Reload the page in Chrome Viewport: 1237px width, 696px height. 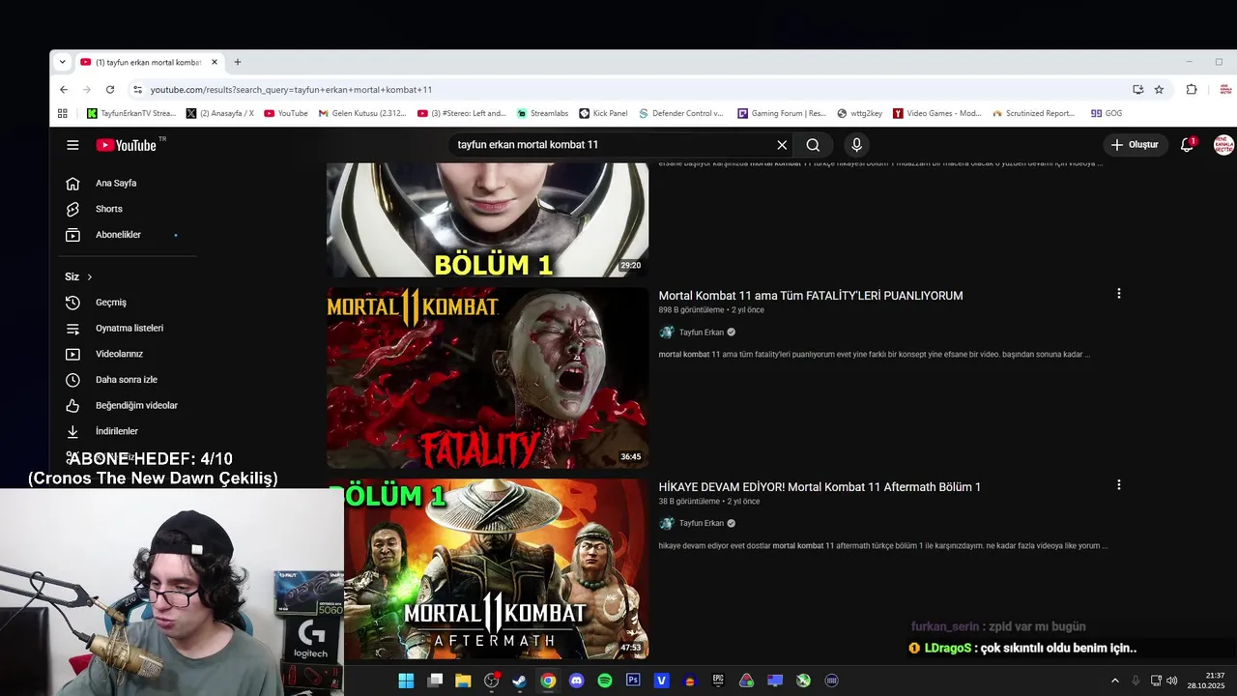tap(110, 90)
